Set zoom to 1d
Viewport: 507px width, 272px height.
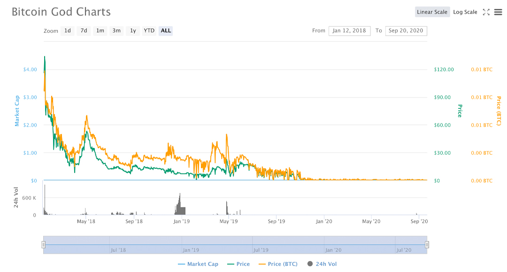67,30
